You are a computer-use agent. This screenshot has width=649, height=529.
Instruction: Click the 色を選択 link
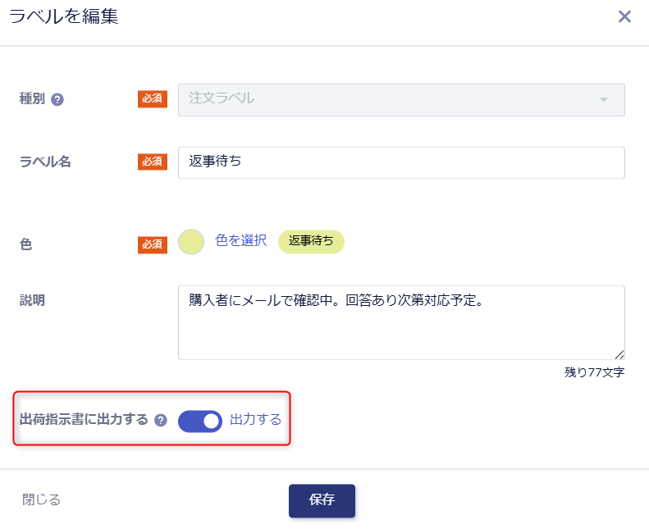click(x=241, y=241)
